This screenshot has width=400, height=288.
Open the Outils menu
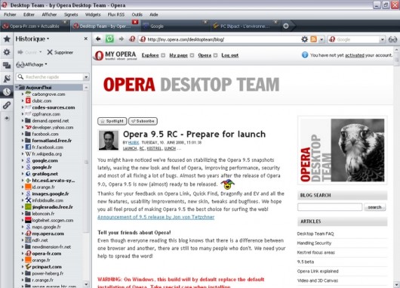(137, 14)
